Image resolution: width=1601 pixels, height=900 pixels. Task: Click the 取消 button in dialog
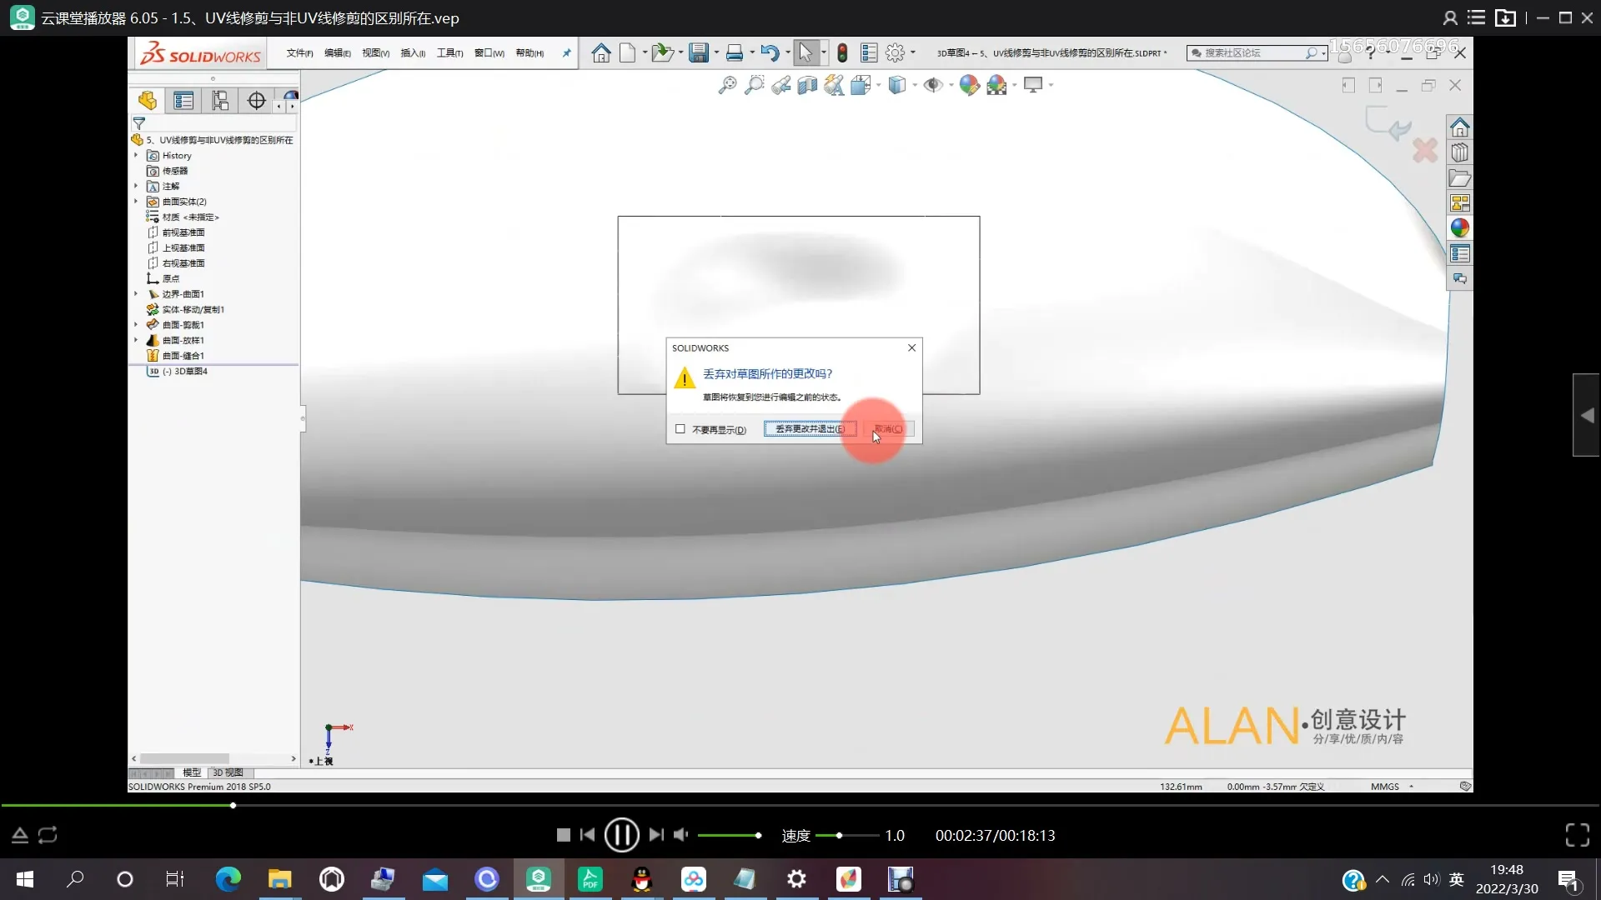[x=889, y=429]
